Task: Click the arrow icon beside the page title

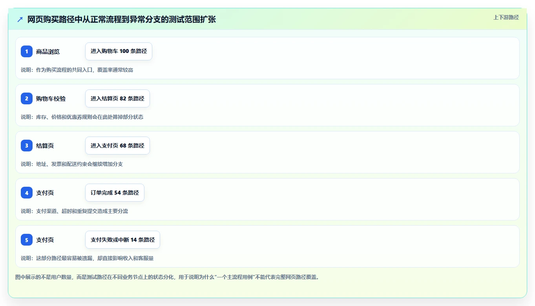Action: click(x=20, y=20)
